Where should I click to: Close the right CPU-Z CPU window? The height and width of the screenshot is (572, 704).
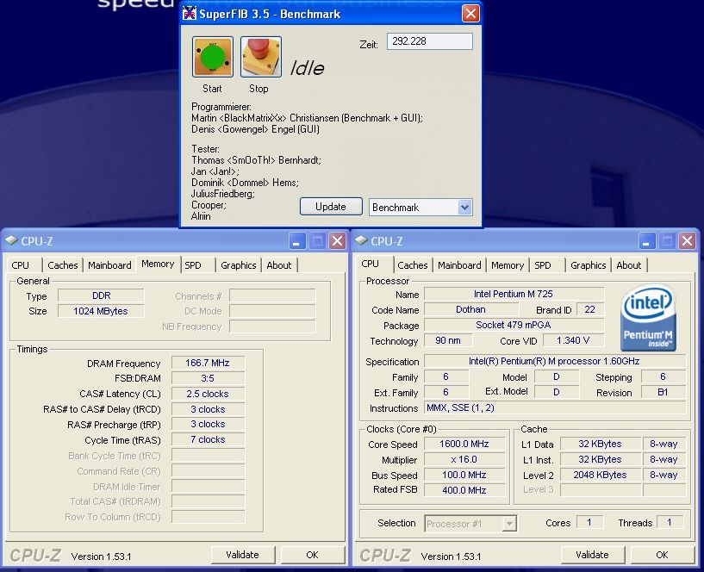pyautogui.click(x=687, y=241)
